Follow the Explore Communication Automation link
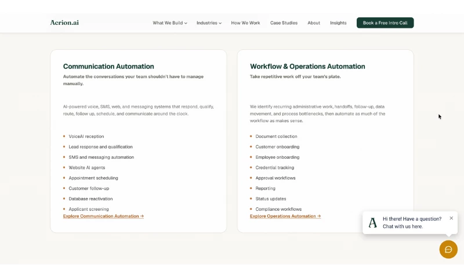The image size is (464, 278). pos(103,216)
